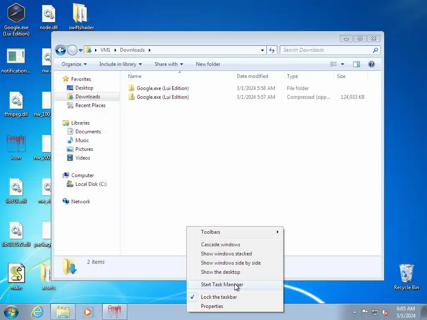This screenshot has width=427, height=320.
Task: Choose Show windows stacked
Action: pyautogui.click(x=235, y=254)
